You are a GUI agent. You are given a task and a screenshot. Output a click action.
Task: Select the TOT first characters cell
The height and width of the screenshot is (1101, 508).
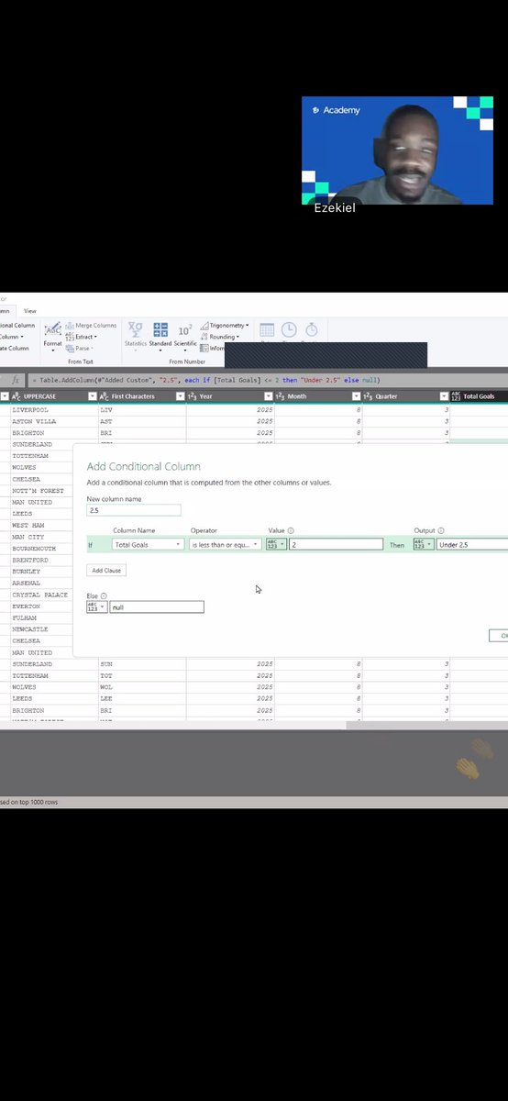click(141, 675)
